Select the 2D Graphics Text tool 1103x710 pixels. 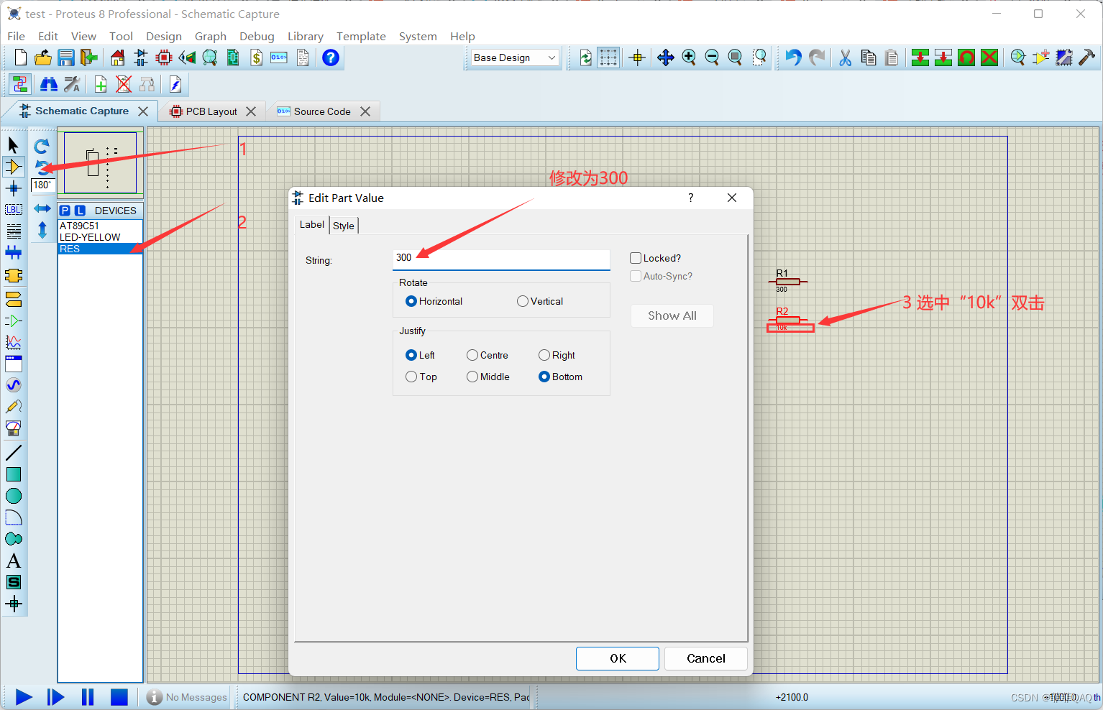pos(13,561)
